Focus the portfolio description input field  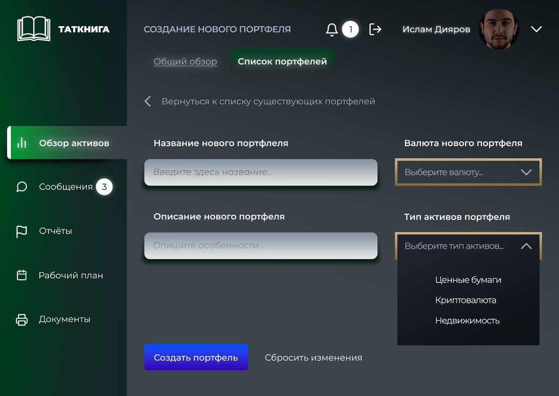260,245
